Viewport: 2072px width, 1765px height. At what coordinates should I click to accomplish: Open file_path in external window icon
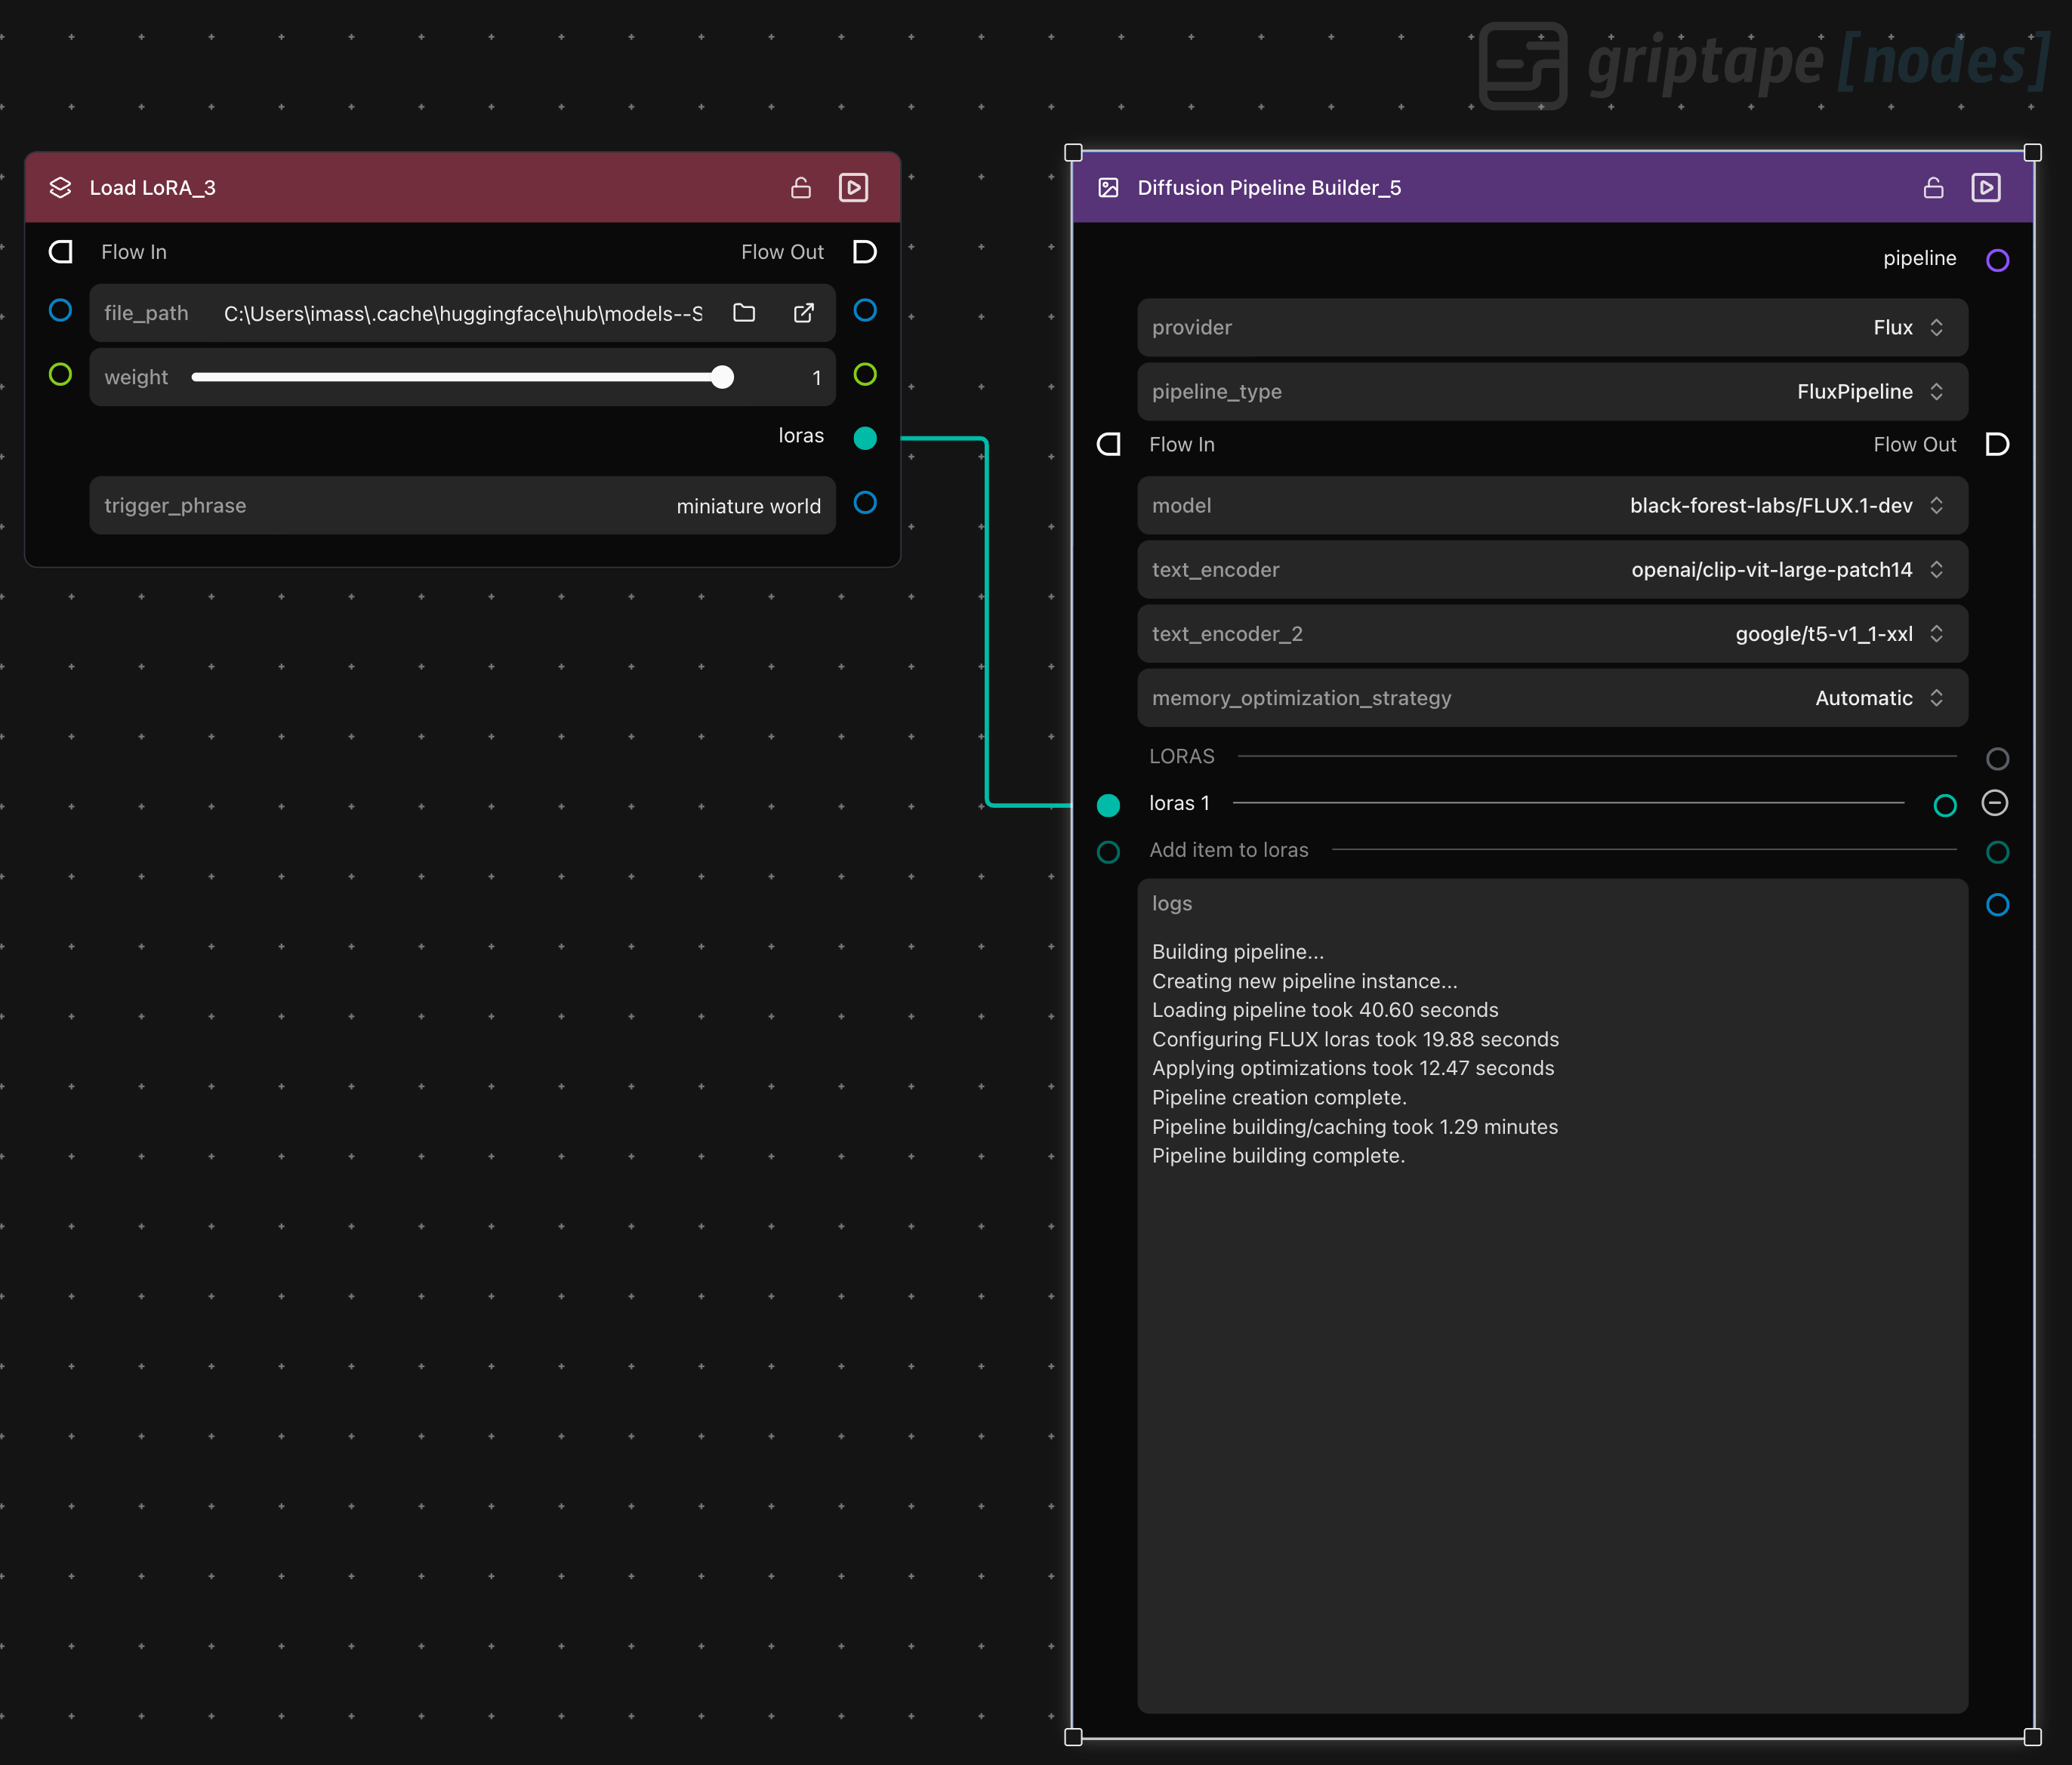point(803,313)
